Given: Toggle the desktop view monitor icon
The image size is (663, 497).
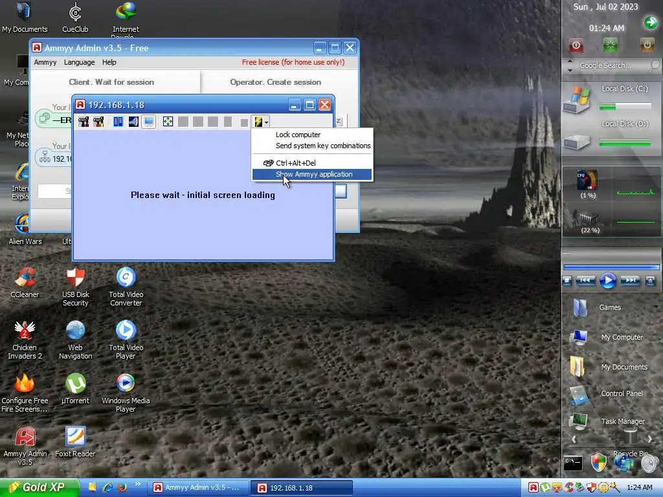Looking at the screenshot, I should [149, 122].
